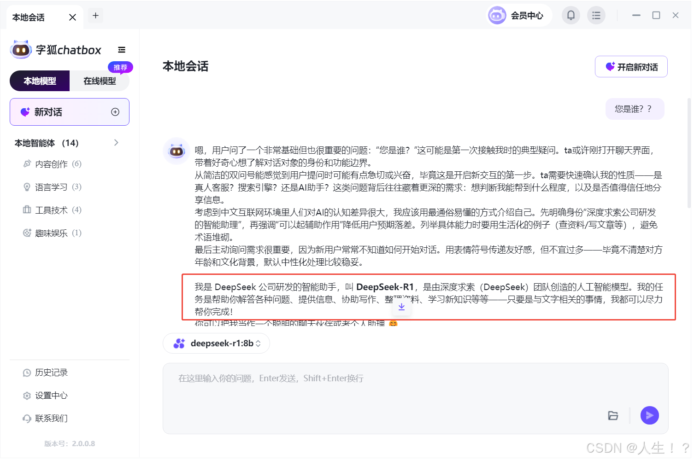The image size is (694, 460).
Task: Click the user message 您是谁？？
Action: point(635,109)
